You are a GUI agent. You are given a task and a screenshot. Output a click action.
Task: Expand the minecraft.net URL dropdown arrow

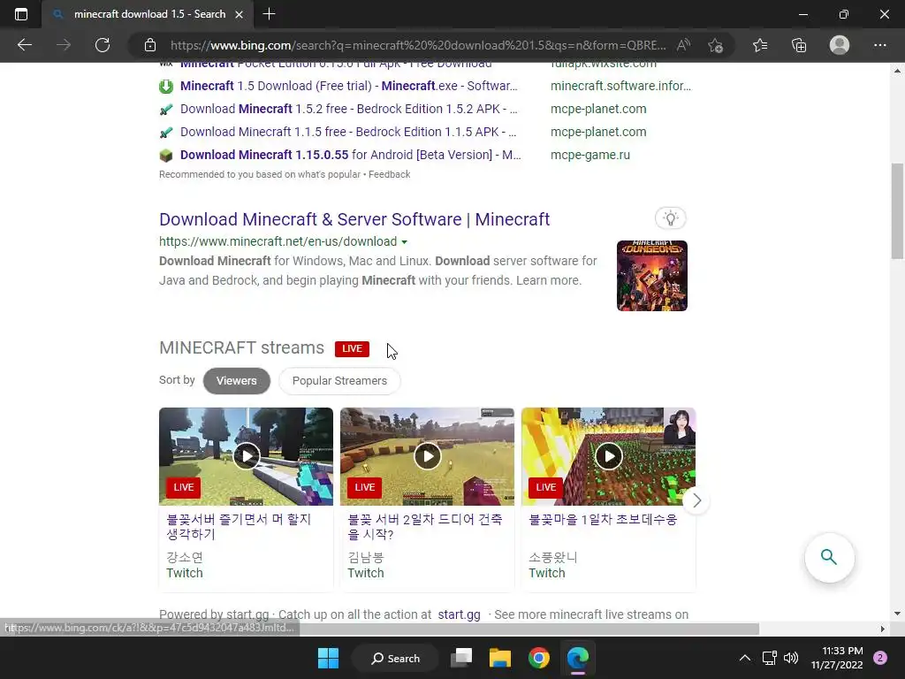coord(405,242)
